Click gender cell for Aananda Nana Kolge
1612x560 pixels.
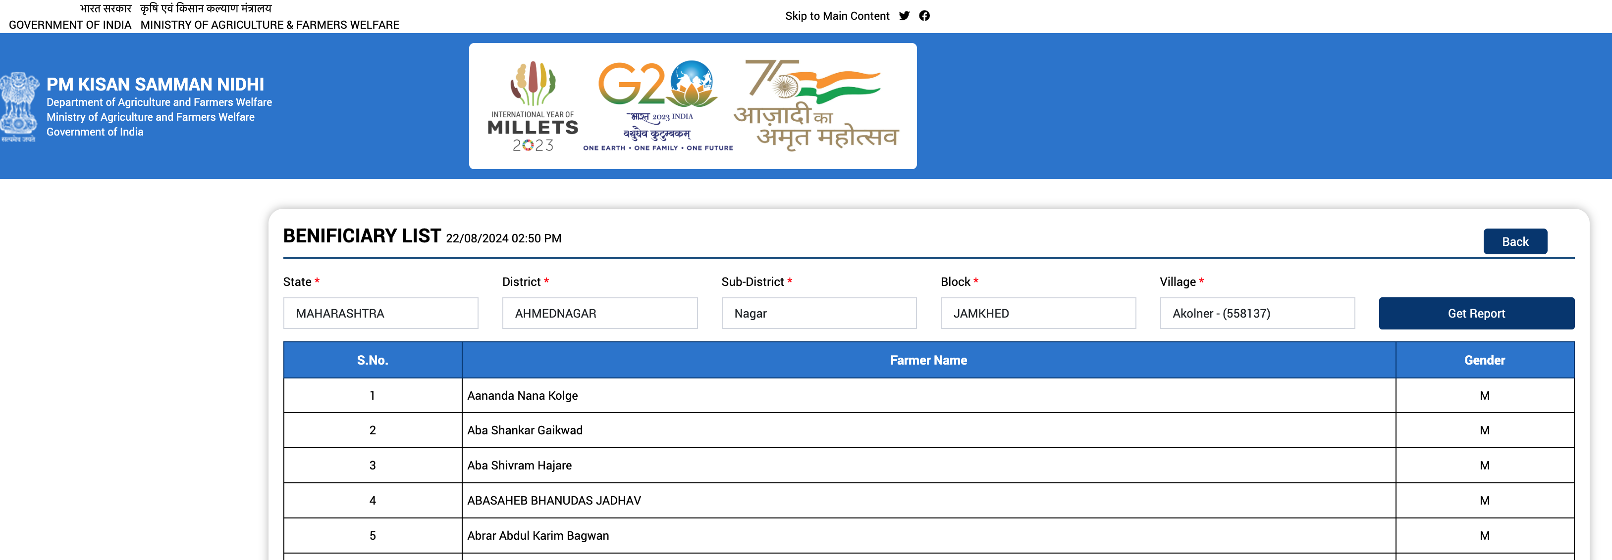(x=1484, y=396)
